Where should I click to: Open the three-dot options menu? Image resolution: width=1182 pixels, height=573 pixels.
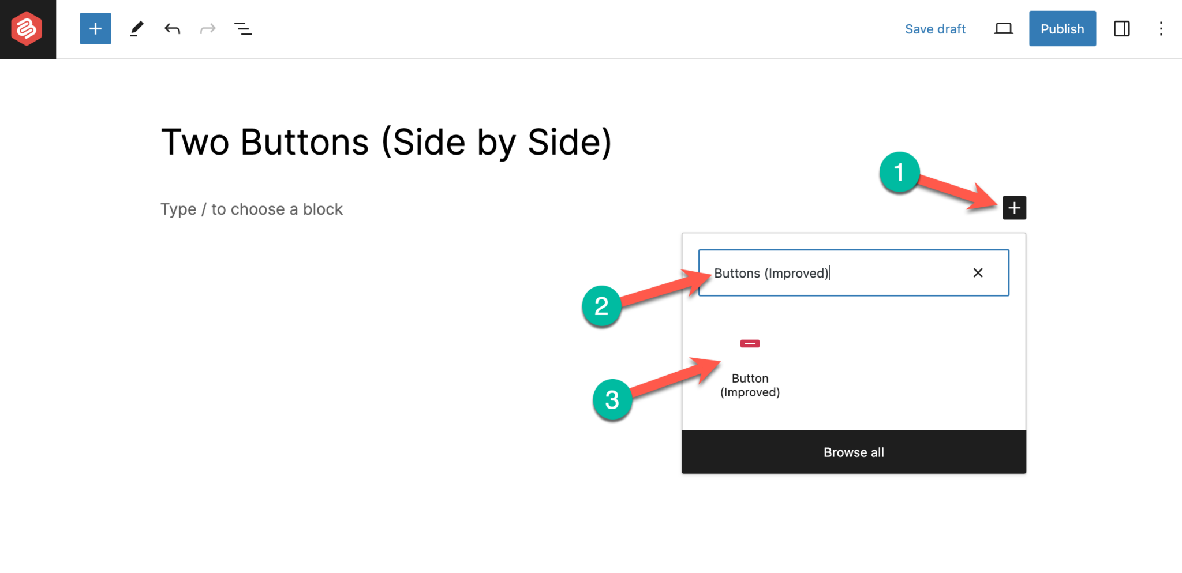pos(1161,28)
